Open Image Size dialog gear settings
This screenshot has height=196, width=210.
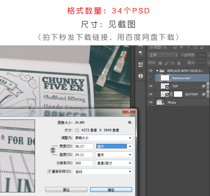point(130,122)
